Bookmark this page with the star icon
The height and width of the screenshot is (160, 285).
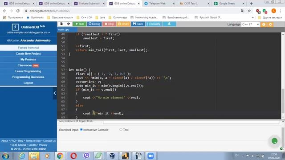click(249, 11)
